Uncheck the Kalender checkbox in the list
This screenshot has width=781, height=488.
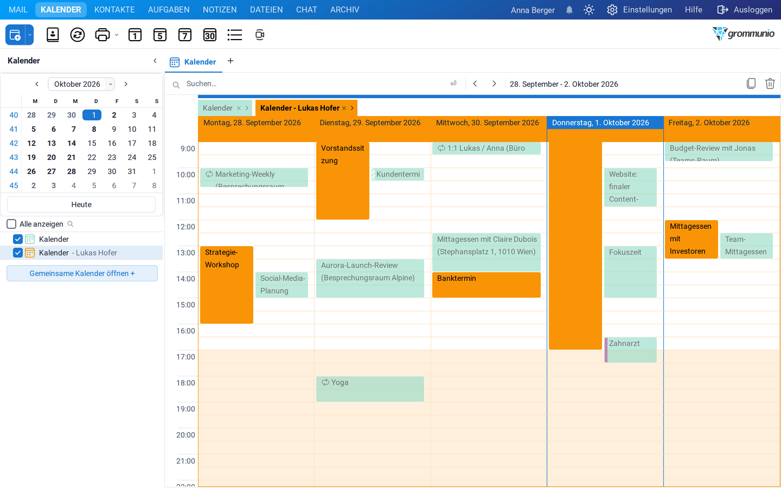tap(18, 239)
